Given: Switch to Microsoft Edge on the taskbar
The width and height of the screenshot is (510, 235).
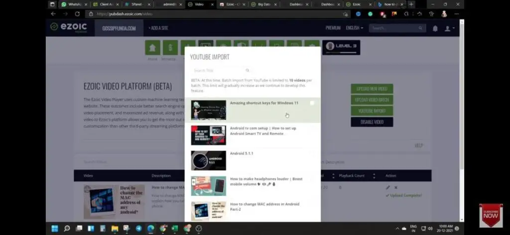Looking at the screenshot, I should point(150,229).
